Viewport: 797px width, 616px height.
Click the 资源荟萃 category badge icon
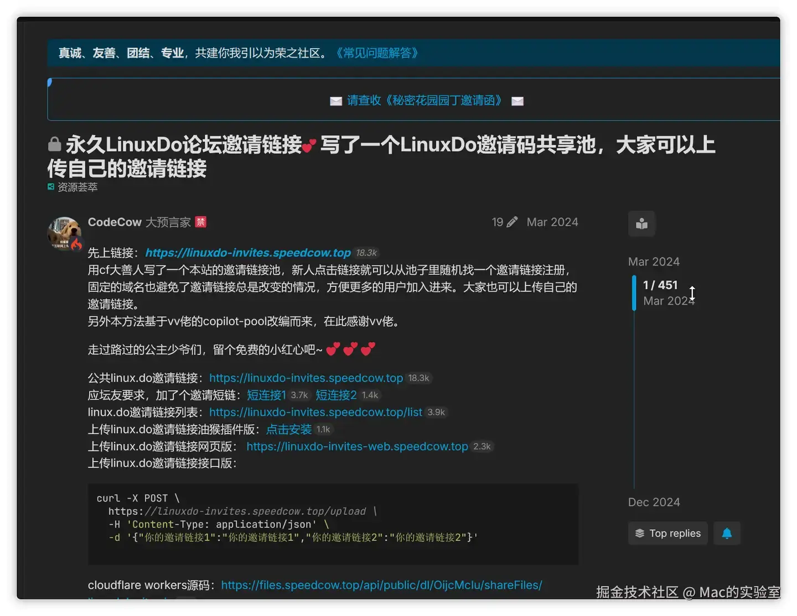[51, 187]
